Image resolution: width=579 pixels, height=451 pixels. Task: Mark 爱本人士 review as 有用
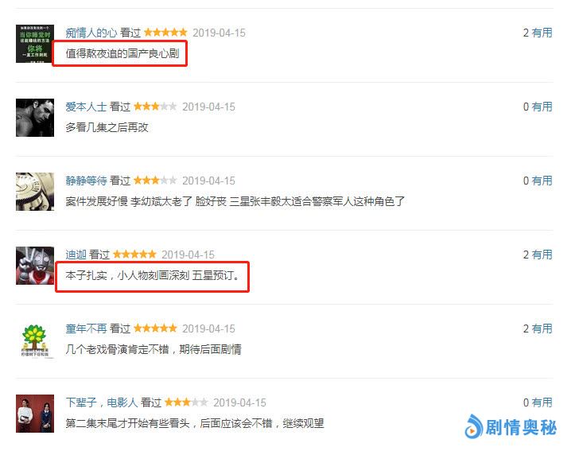coord(542,107)
